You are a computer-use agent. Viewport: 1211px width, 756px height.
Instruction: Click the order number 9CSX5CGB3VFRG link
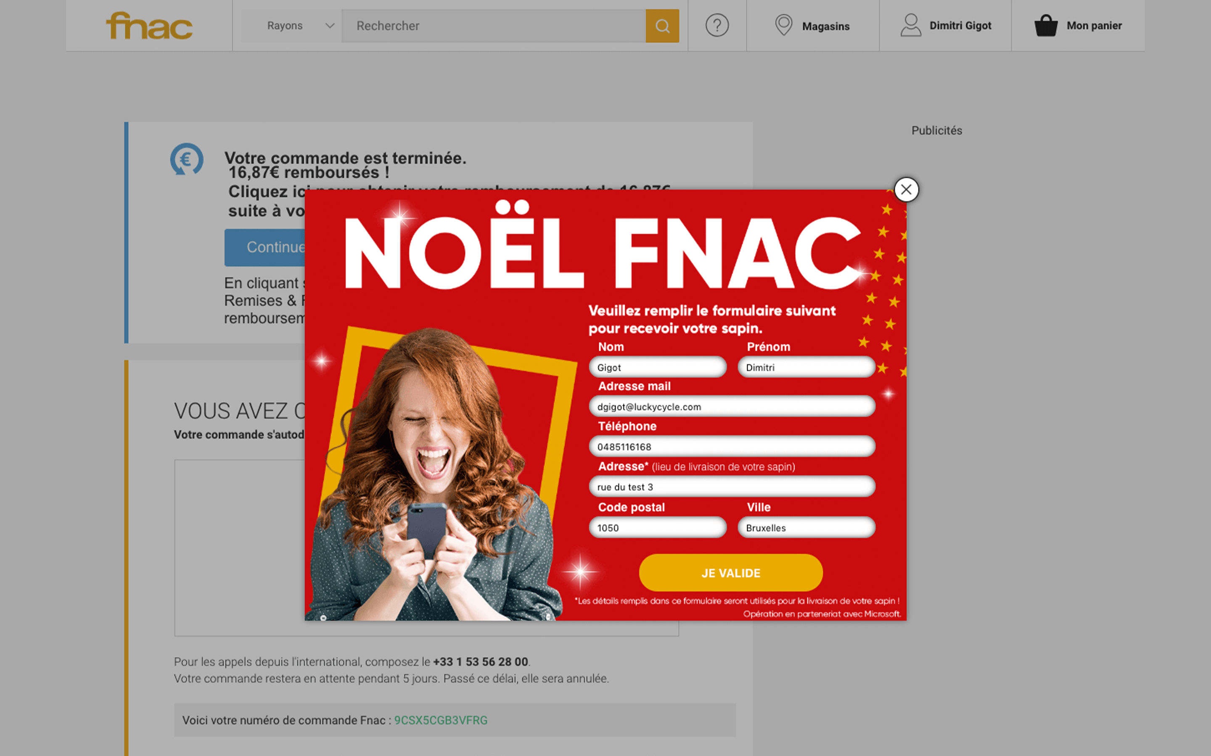pos(441,720)
